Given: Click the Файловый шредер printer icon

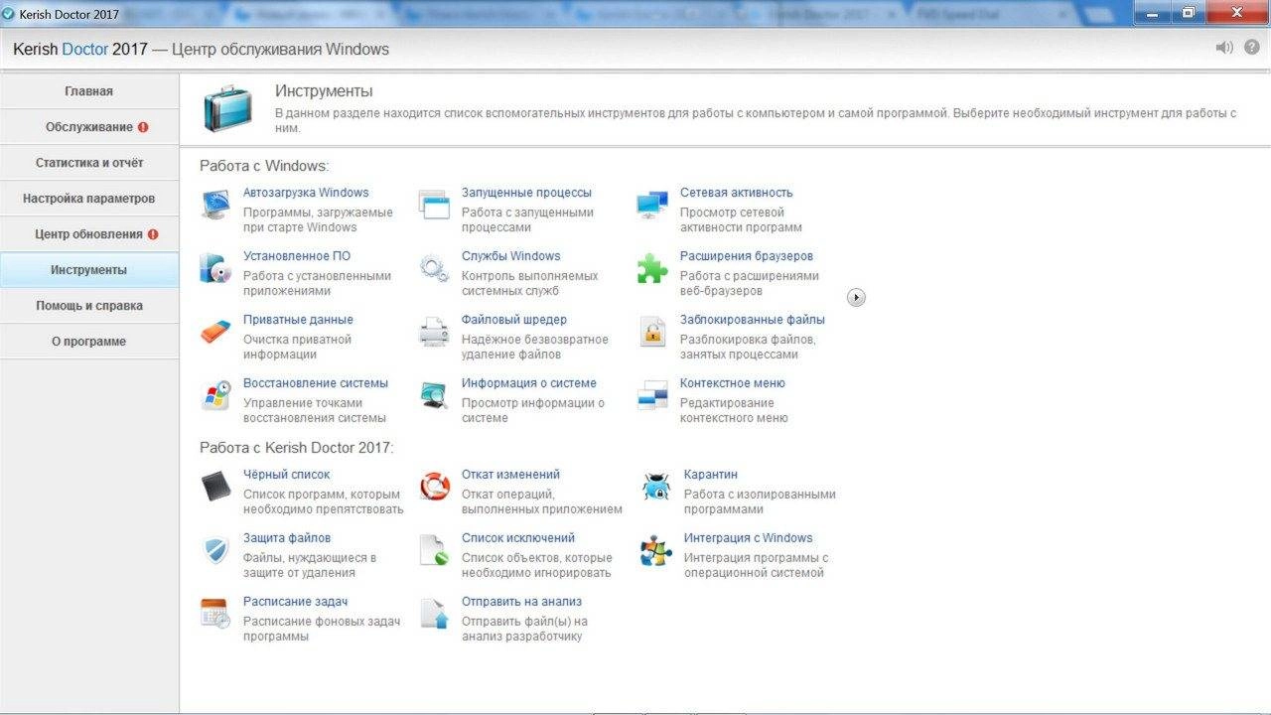Looking at the screenshot, I should click(x=434, y=332).
